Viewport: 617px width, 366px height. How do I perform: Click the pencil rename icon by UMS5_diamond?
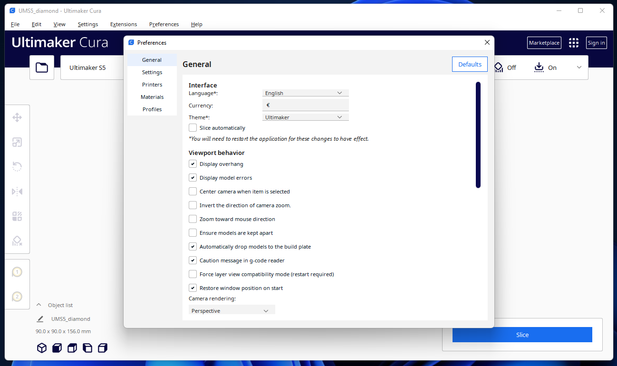coord(40,319)
